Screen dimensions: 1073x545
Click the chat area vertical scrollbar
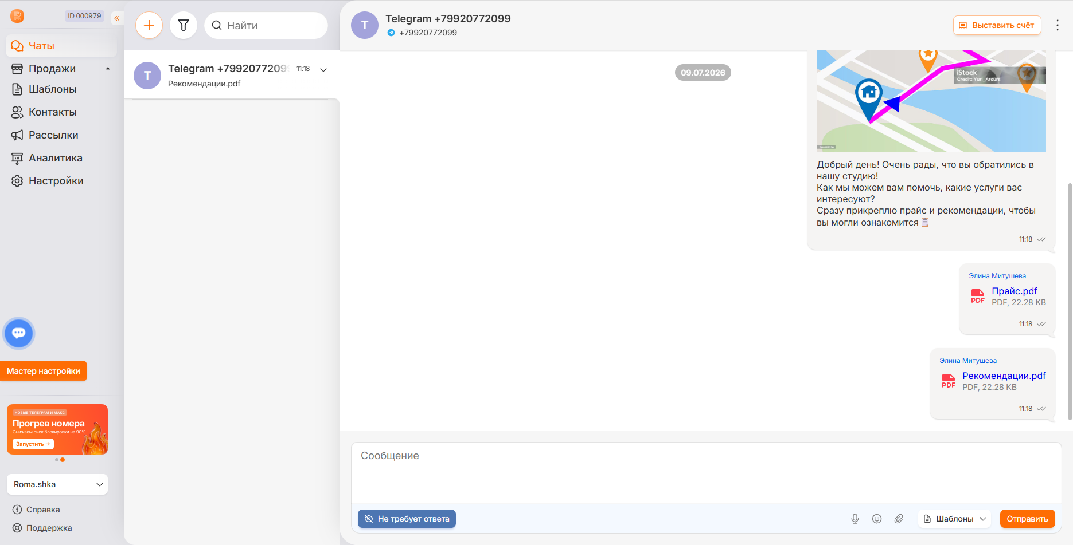(x=1070, y=302)
